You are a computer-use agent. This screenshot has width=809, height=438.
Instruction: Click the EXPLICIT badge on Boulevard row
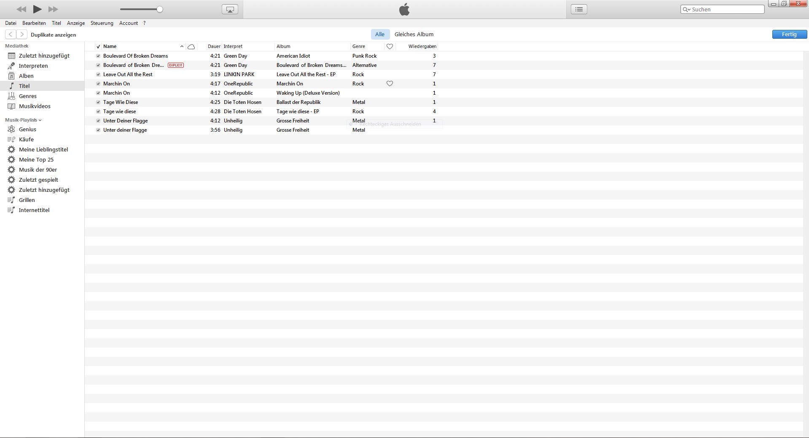[x=176, y=65]
